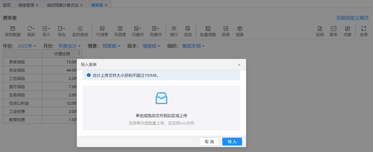The height and width of the screenshot is (152, 373).
Task: Click the 关联 link icon
Action: (347, 29)
